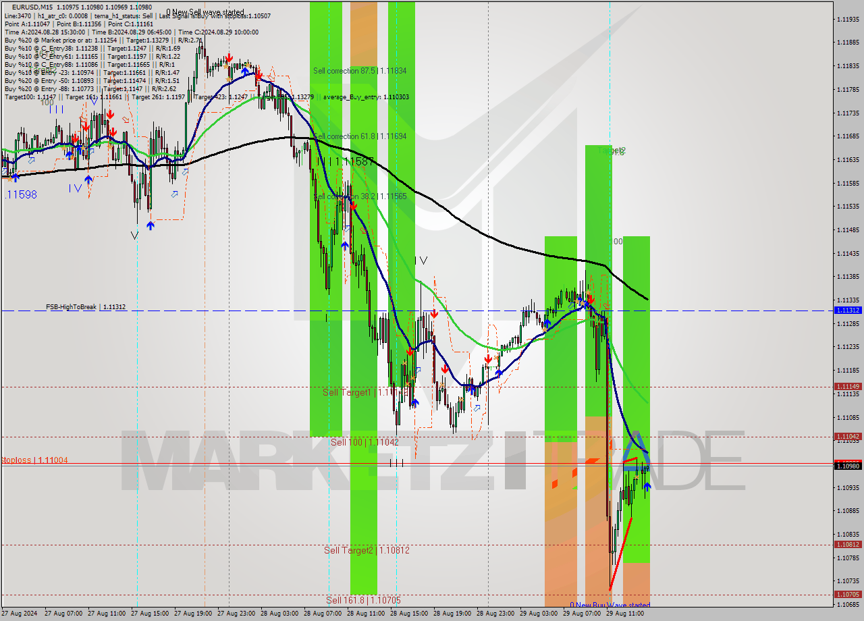This screenshot has width=864, height=621.
Task: Select the 'Point A:1.11047' info line
Action: [78, 24]
